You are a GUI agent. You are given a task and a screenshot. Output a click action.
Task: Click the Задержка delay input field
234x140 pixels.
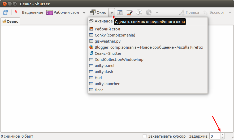point(215,136)
